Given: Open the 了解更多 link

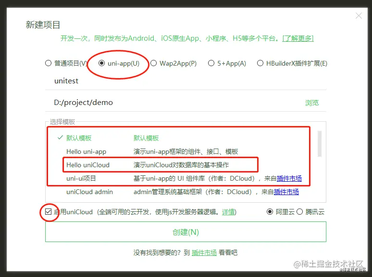Looking at the screenshot, I should [x=298, y=38].
